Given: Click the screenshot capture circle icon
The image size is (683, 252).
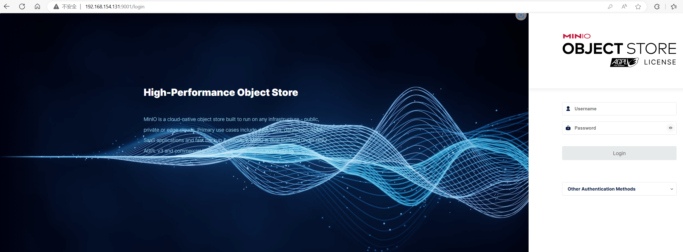Looking at the screenshot, I should pos(521,16).
